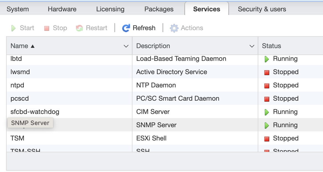
Task: Click the Stopped status icon for pcscd
Action: click(x=267, y=99)
